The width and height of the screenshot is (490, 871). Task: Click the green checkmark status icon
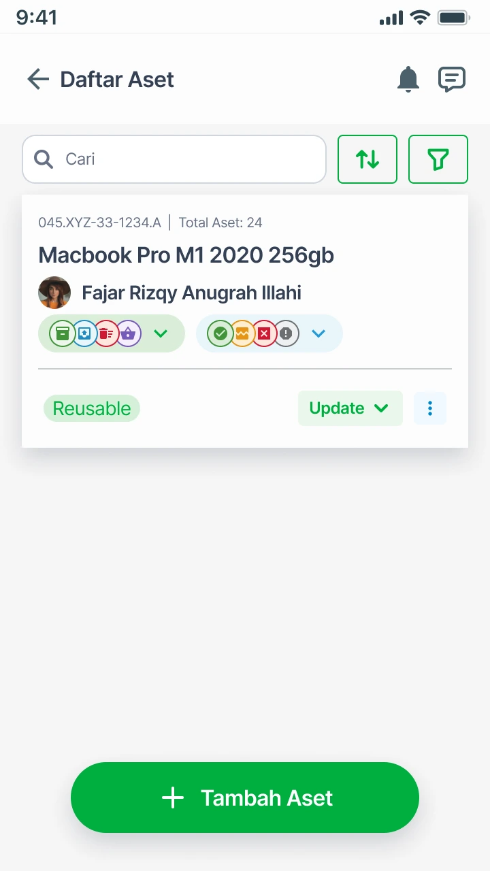tap(220, 333)
